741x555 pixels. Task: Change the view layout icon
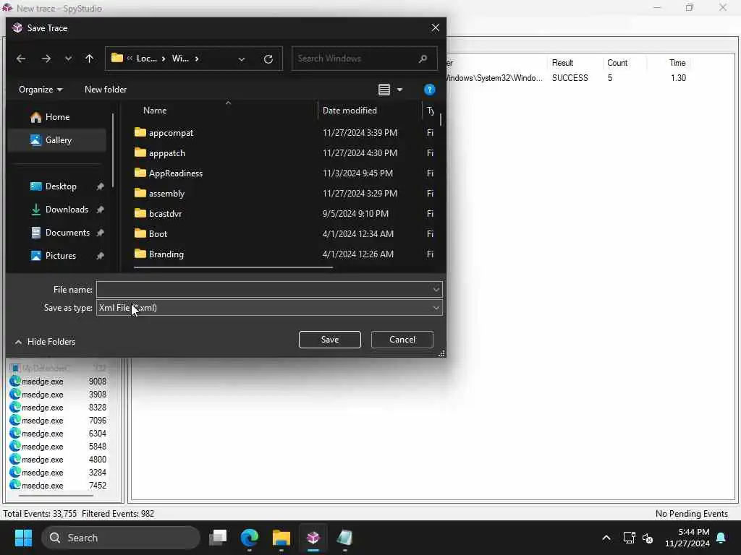pyautogui.click(x=384, y=89)
